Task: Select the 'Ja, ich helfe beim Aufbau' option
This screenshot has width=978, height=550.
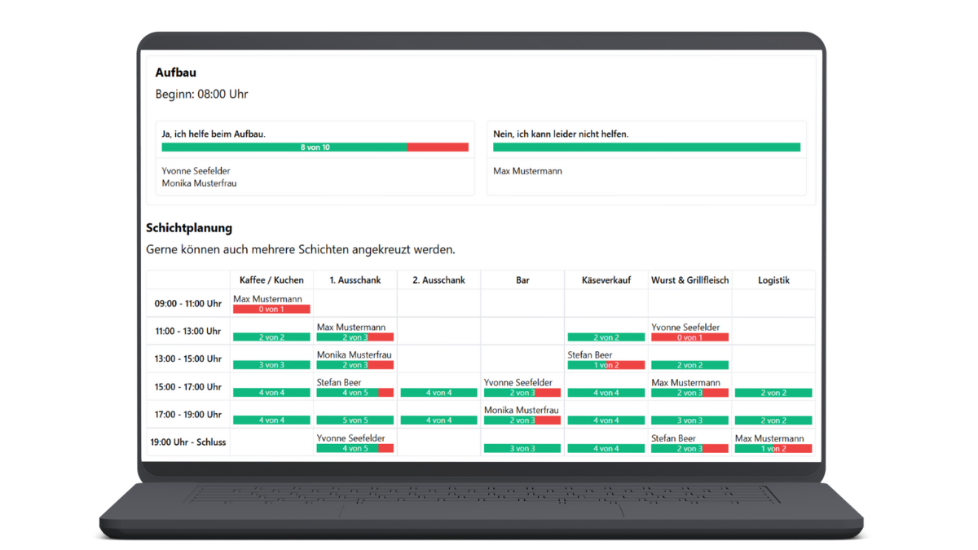Action: click(214, 134)
